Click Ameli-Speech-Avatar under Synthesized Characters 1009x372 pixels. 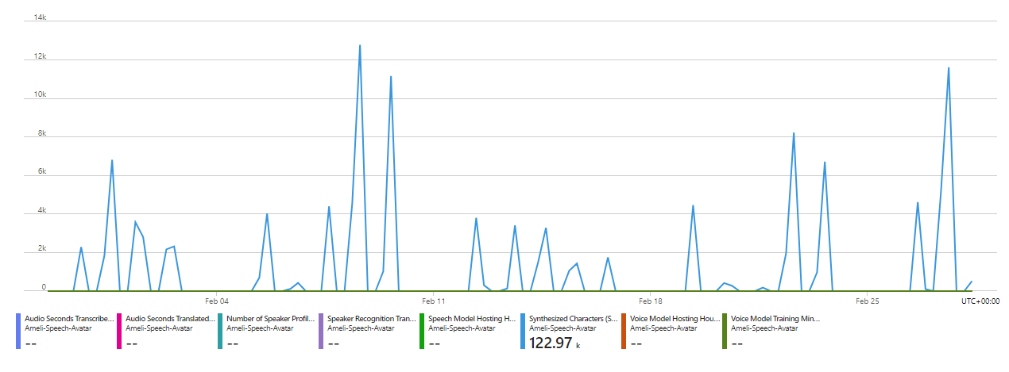562,328
